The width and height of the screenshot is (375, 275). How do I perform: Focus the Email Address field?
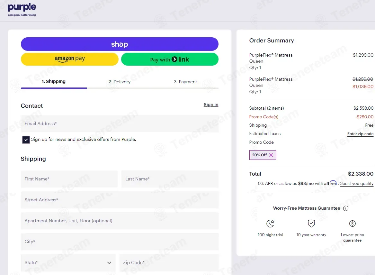tap(120, 124)
